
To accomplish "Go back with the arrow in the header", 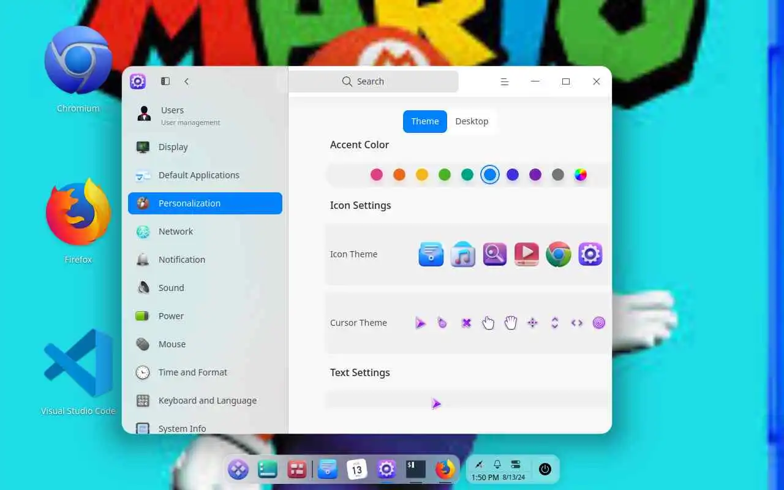I will [x=187, y=81].
